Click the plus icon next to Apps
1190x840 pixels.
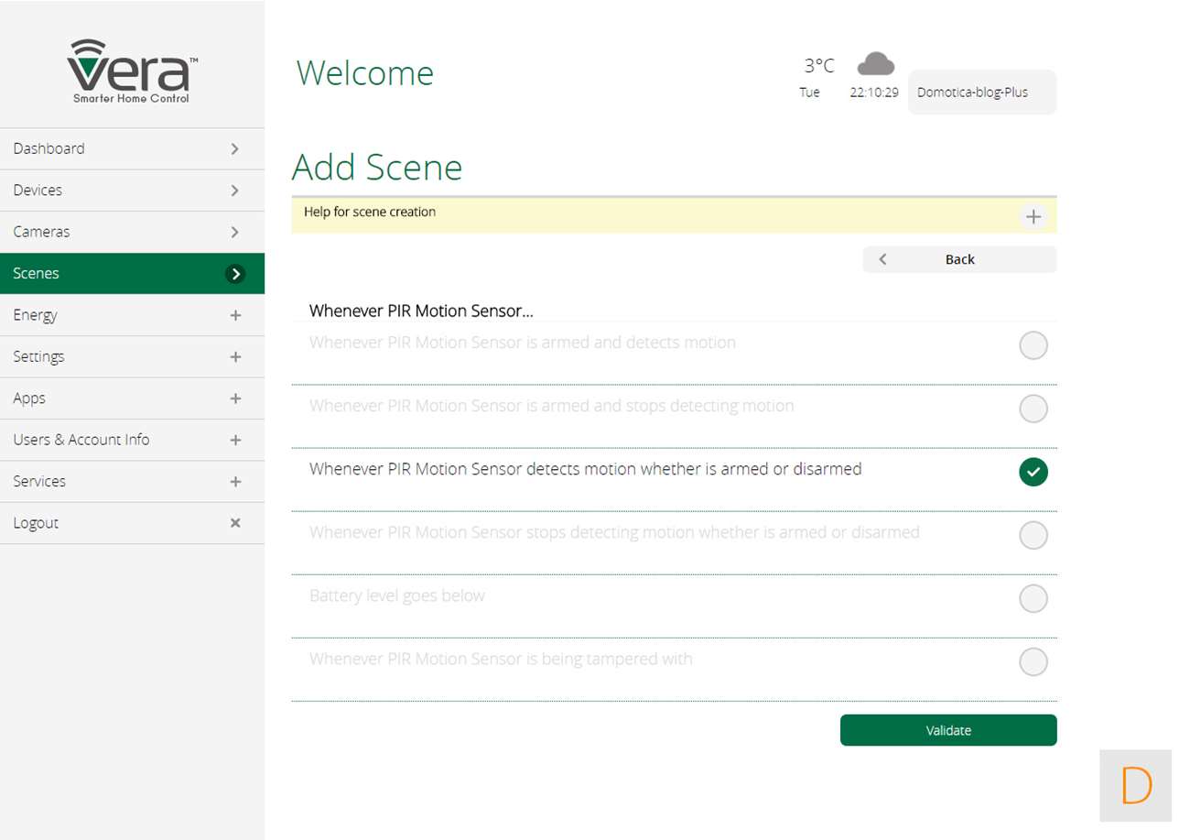235,398
